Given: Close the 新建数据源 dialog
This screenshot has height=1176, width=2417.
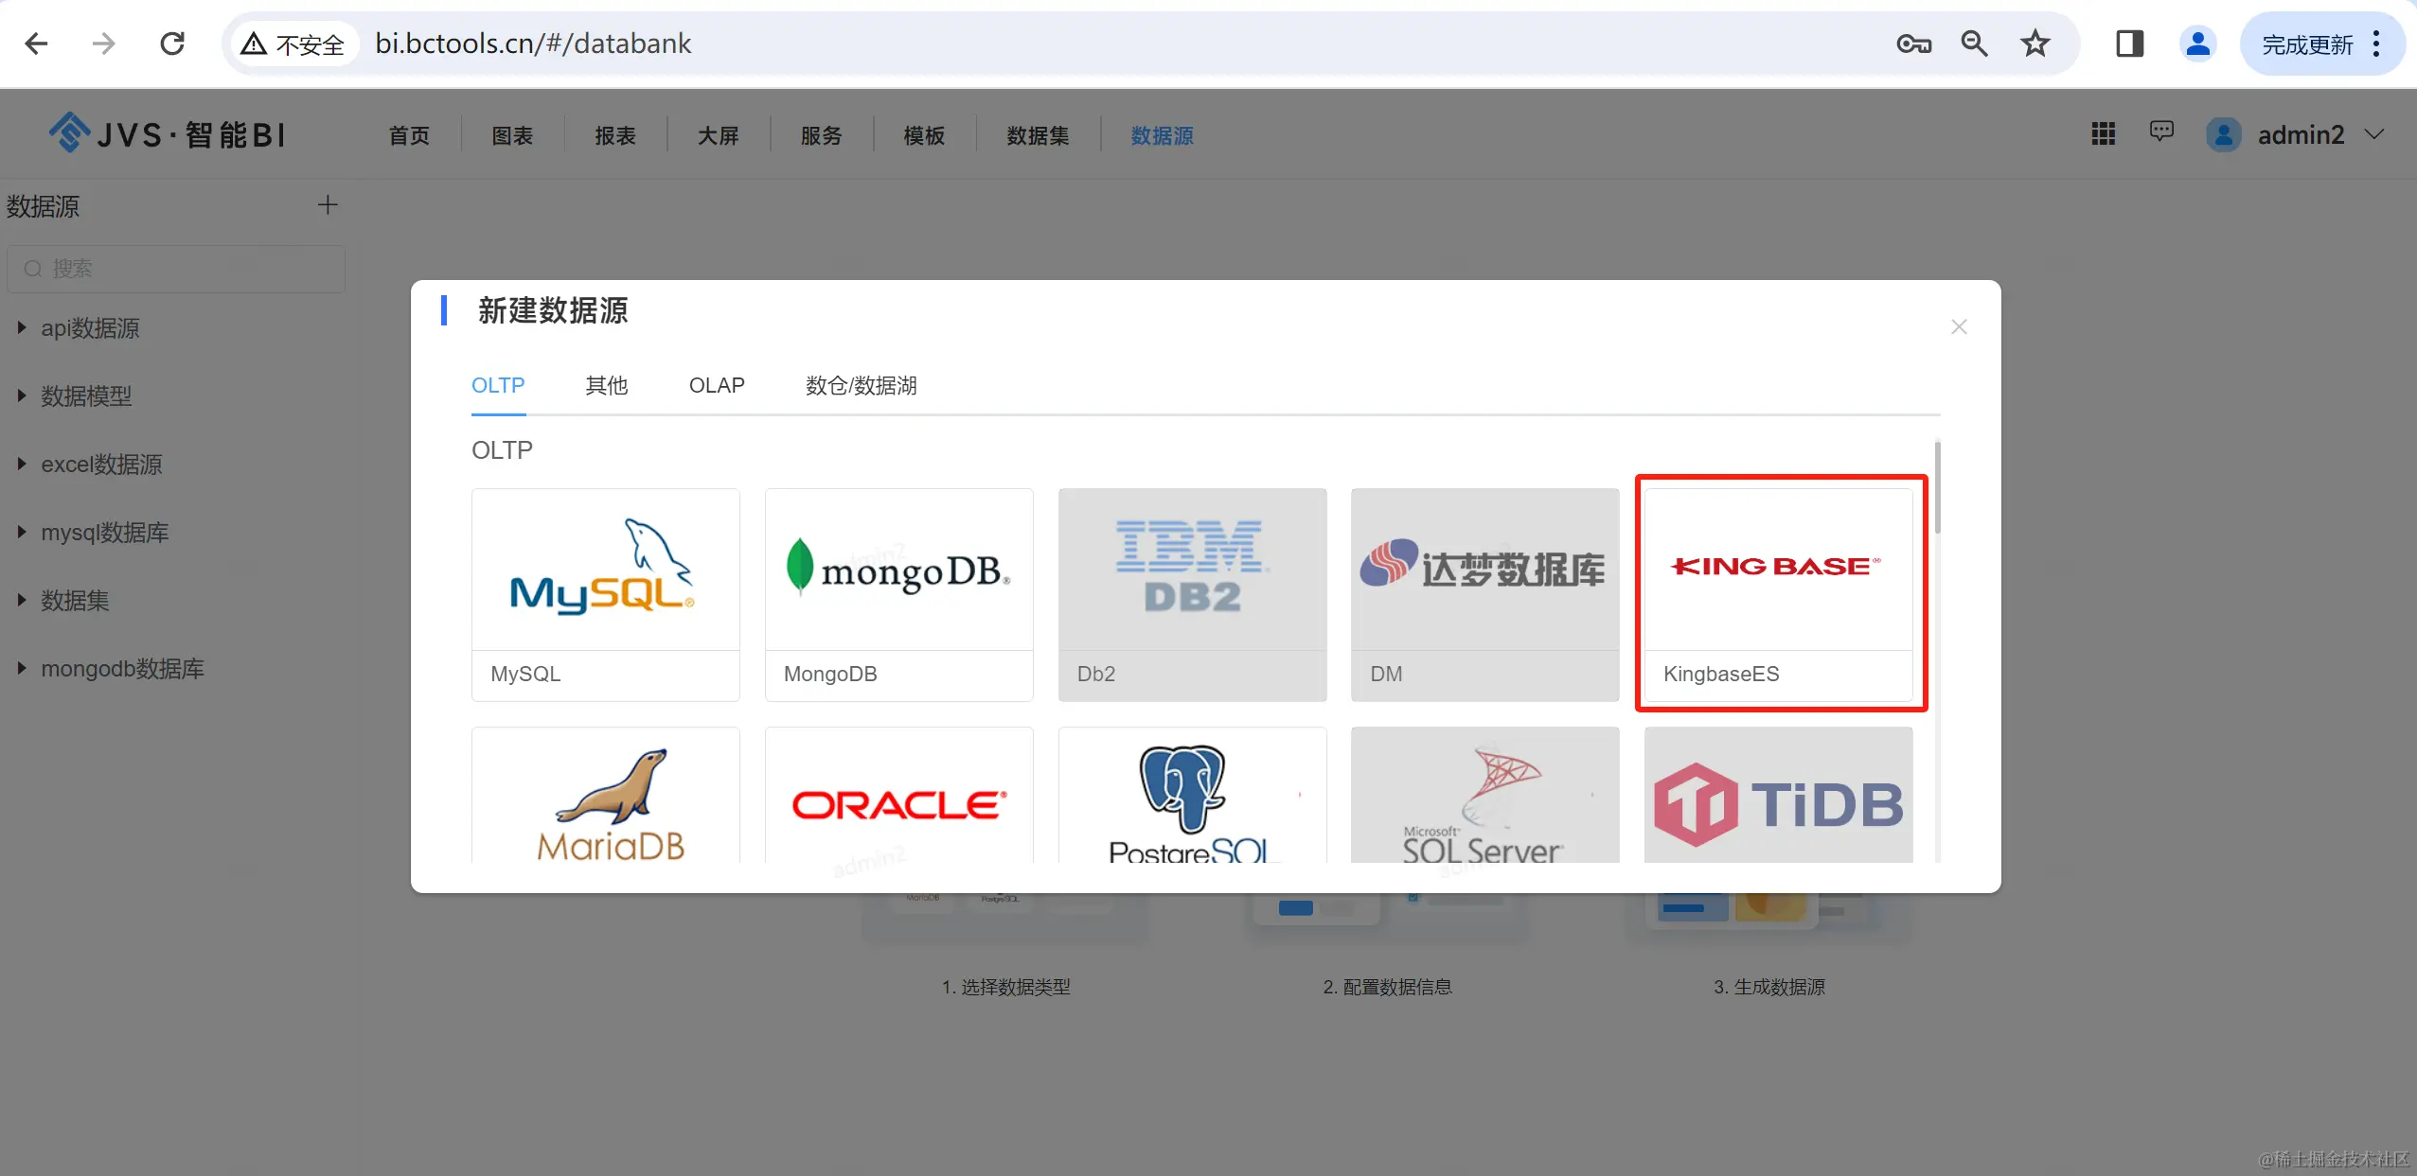Looking at the screenshot, I should (x=1959, y=327).
